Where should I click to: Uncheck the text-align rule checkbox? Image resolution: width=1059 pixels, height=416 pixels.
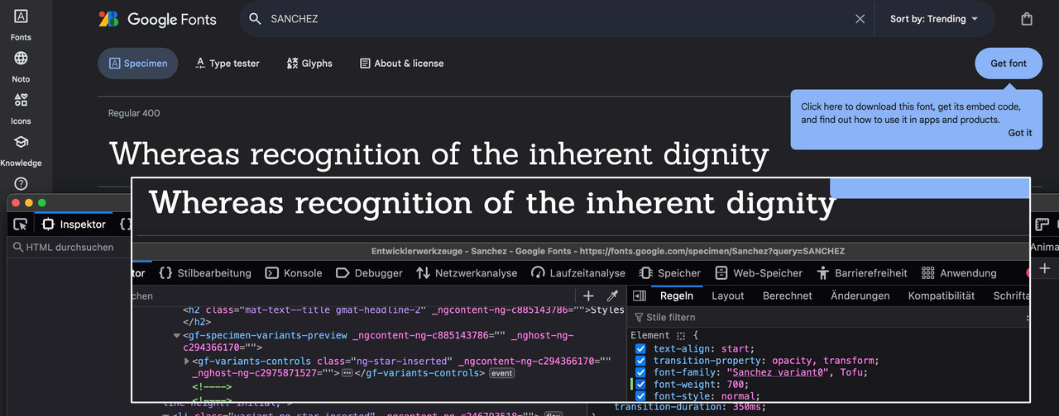coord(640,348)
